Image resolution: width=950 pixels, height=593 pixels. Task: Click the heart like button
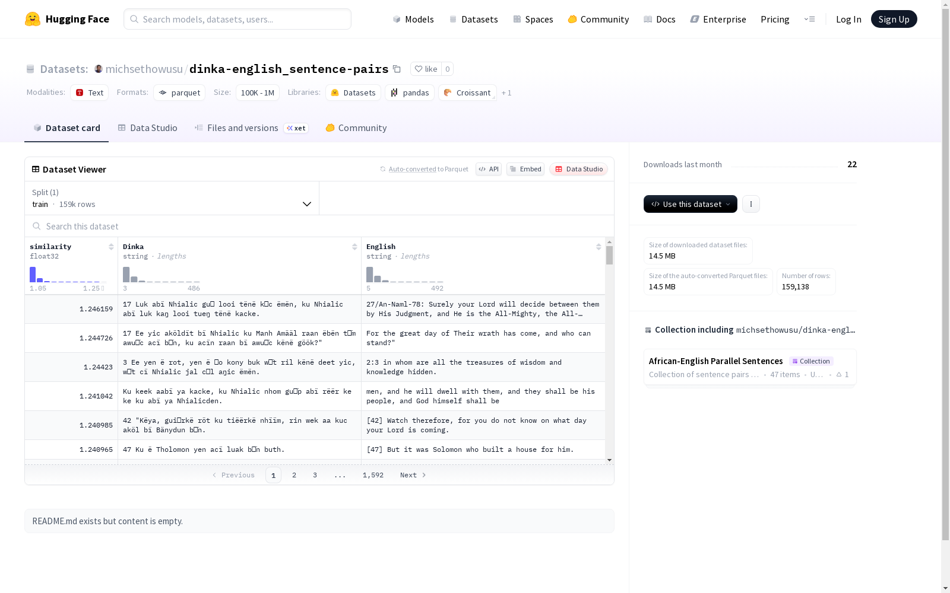[426, 69]
